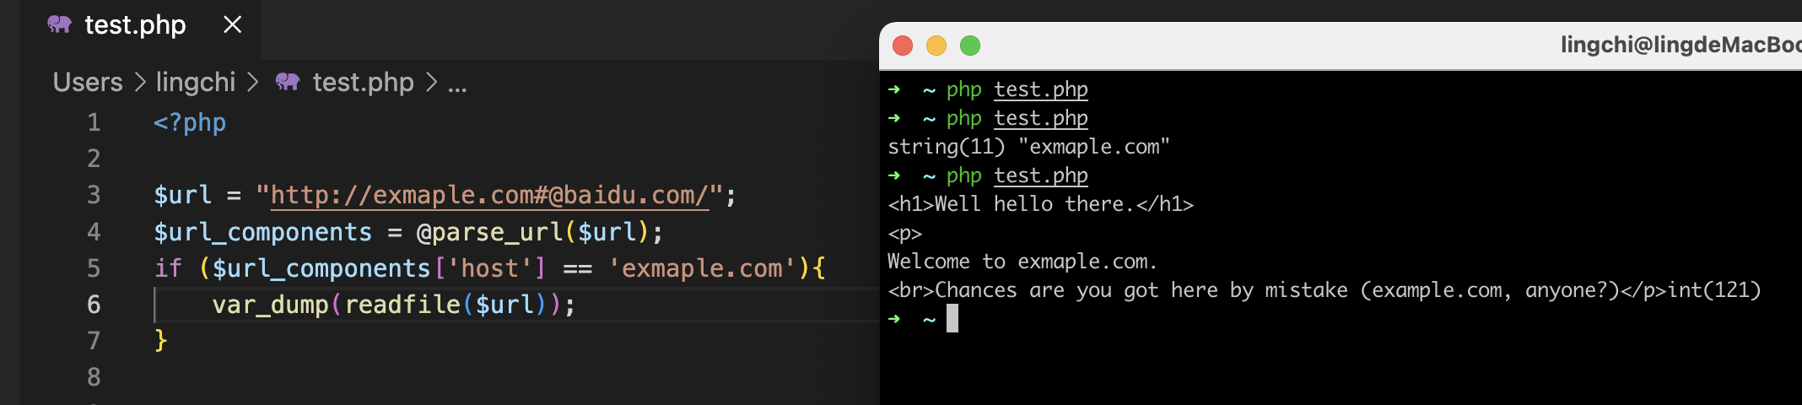
Task: Click the PHP elephant icon in breadcrumb
Action: 288,82
